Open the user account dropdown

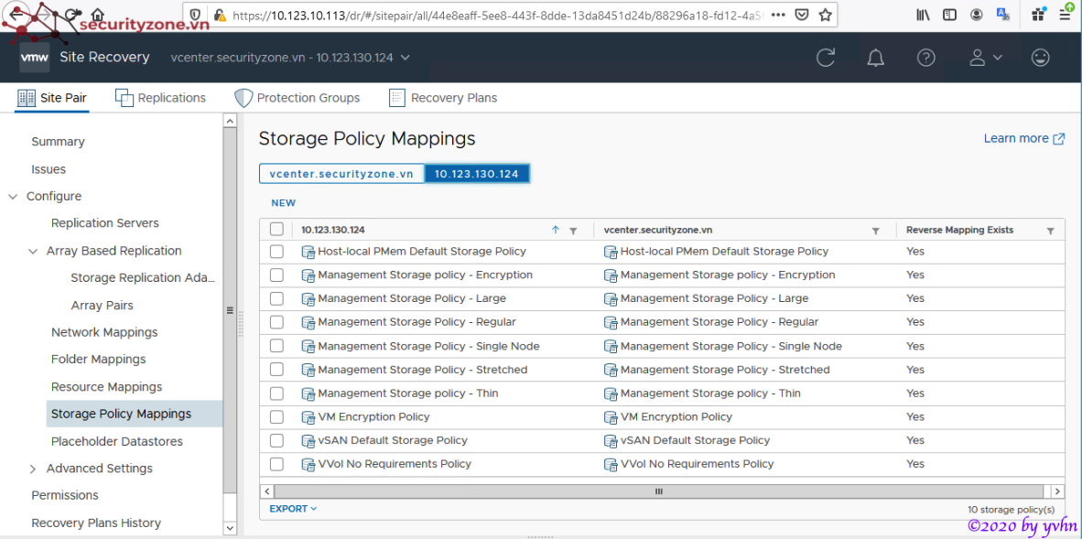[985, 58]
